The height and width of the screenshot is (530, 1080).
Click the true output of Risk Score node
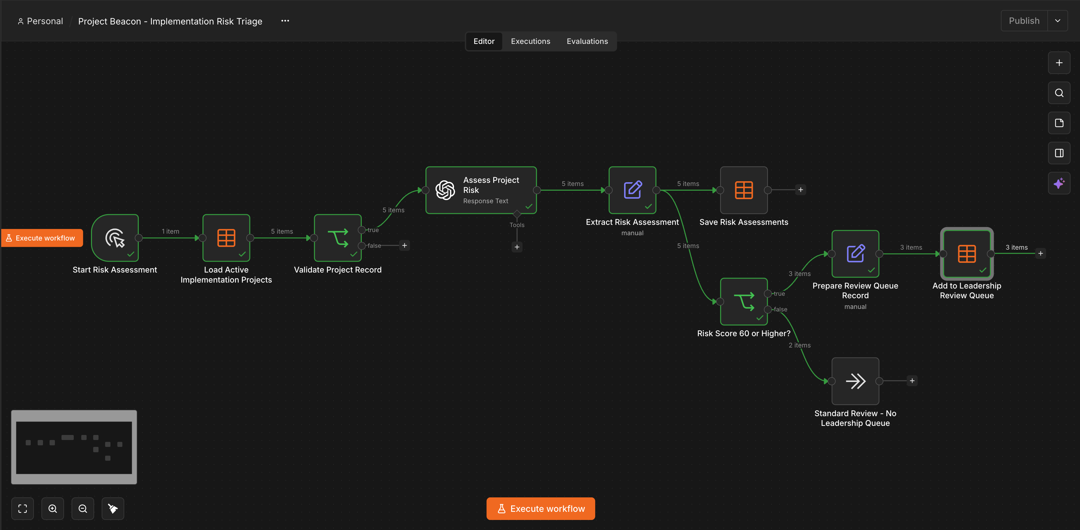click(x=768, y=294)
